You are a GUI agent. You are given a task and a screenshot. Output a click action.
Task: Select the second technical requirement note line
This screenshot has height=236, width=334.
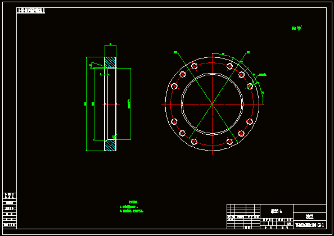click(x=132, y=211)
